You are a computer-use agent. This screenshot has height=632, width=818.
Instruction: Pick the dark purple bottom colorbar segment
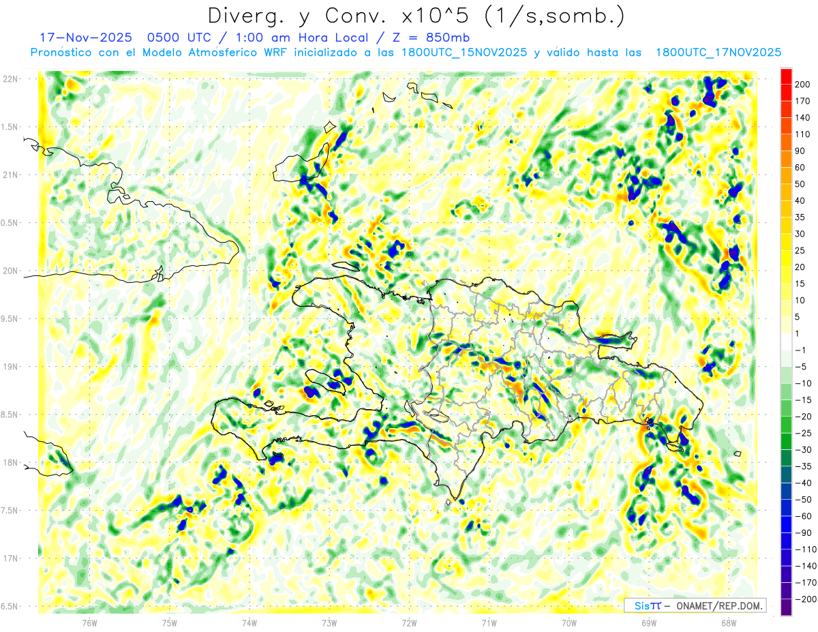786,607
